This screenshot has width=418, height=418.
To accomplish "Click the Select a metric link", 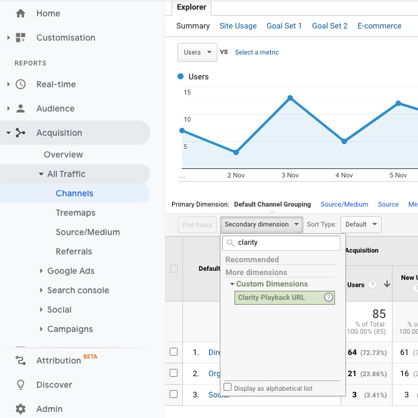I will [257, 52].
